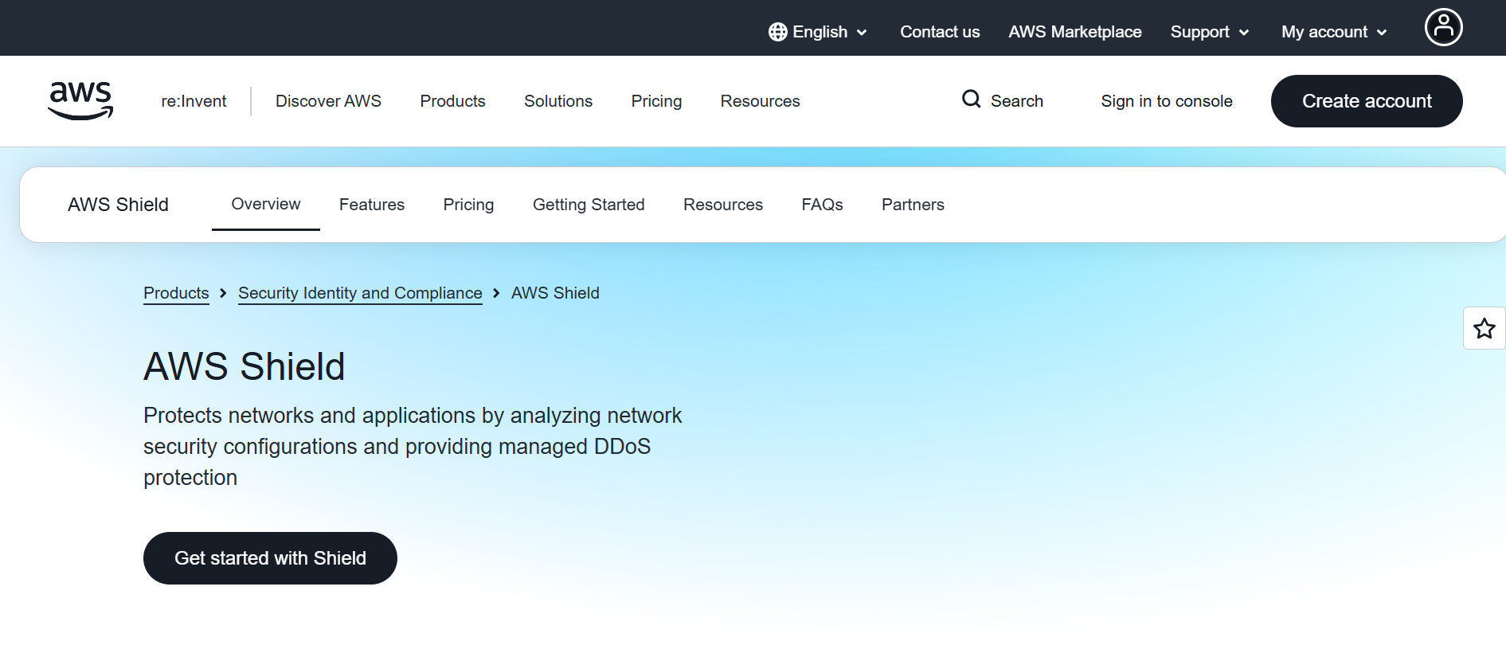Click the Get started with Shield button
The image size is (1506, 653).
[270, 558]
